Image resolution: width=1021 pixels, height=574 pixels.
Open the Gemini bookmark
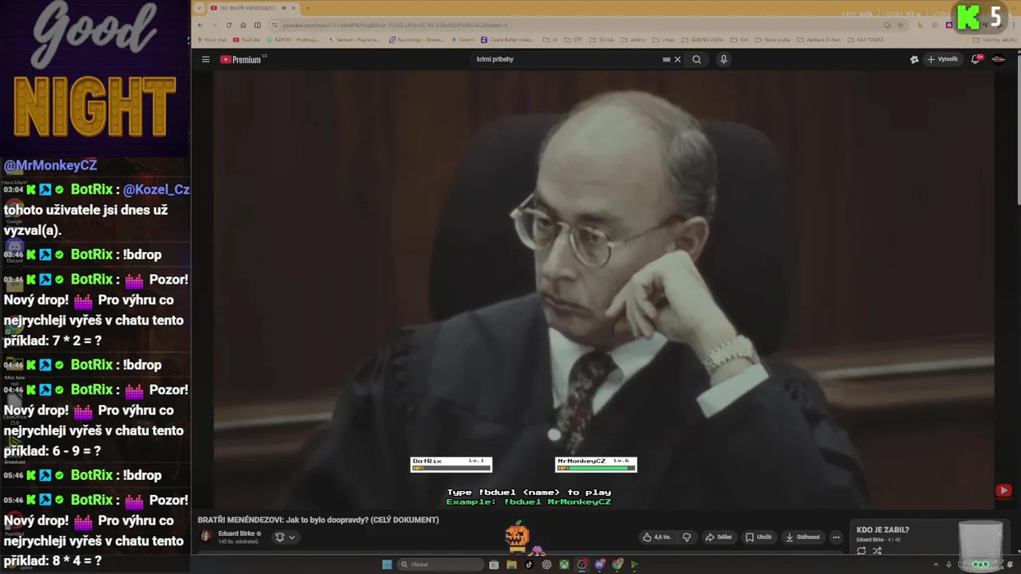463,40
